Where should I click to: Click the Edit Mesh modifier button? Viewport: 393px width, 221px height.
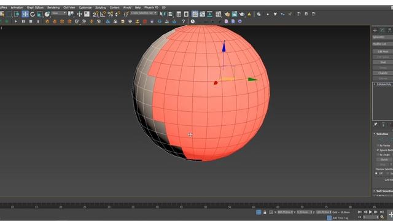coord(383,52)
